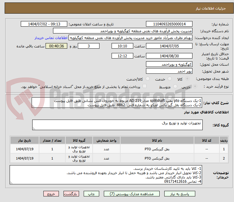Image resolution: width=234 pixels, height=202 pixels.
Task: Select the خدمت radio button
Action: click(170, 79)
